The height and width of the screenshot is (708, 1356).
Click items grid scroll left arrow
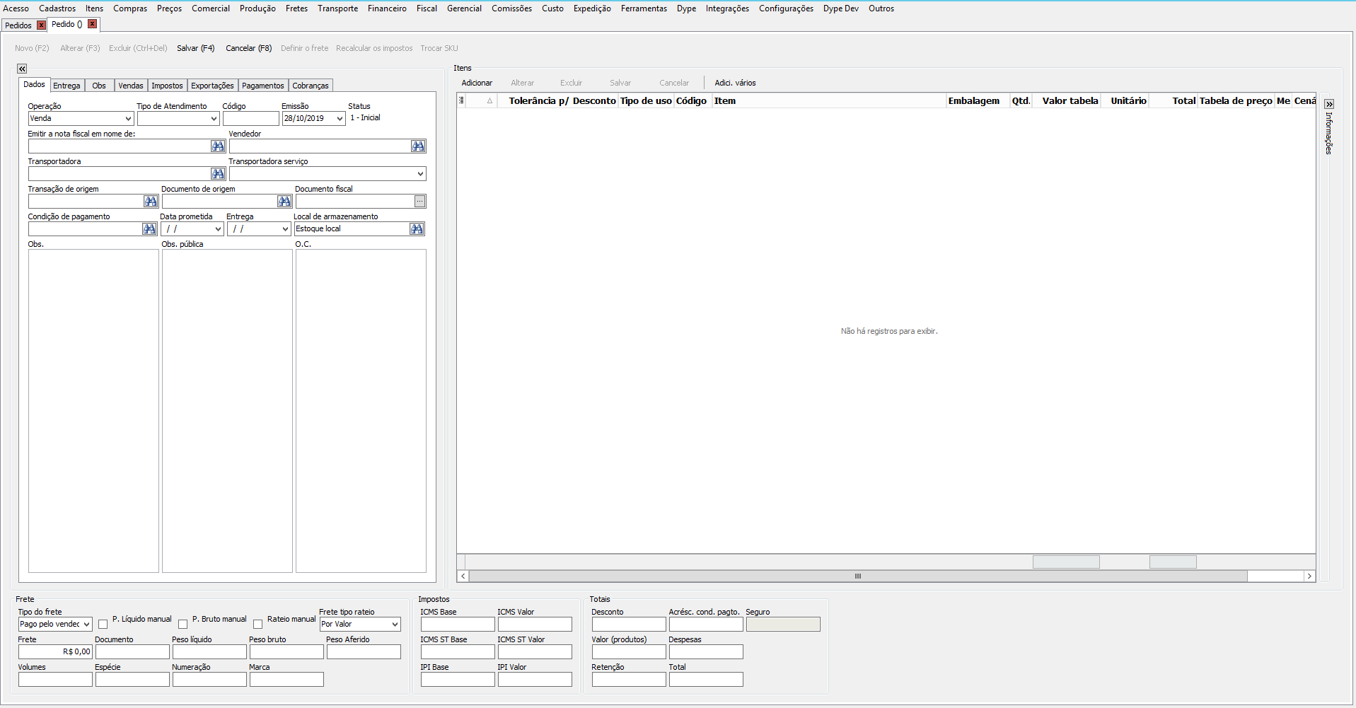point(463,576)
